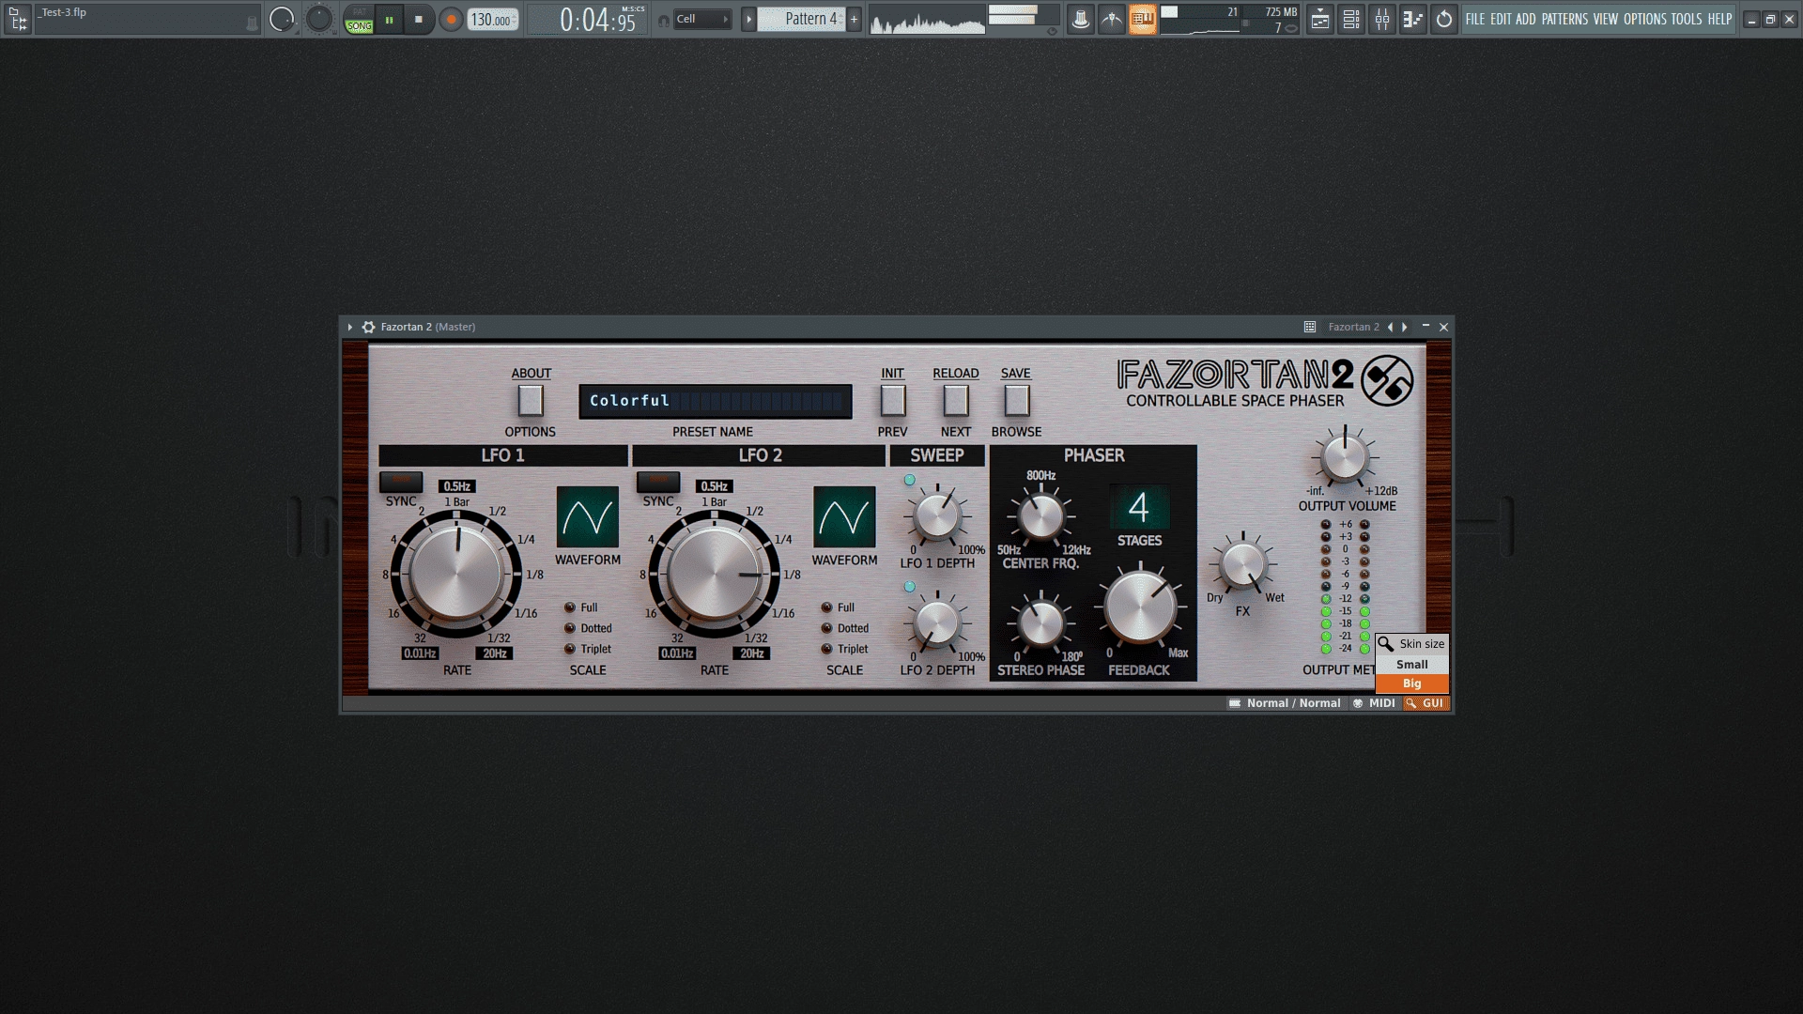Click the LFO 2 RATE knob
Image resolution: width=1803 pixels, height=1014 pixels.
(714, 574)
